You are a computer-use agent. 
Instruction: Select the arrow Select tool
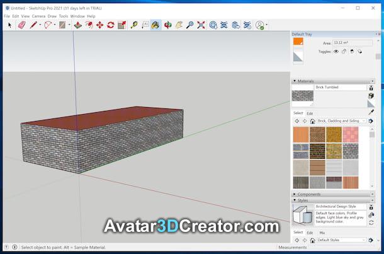10,25
